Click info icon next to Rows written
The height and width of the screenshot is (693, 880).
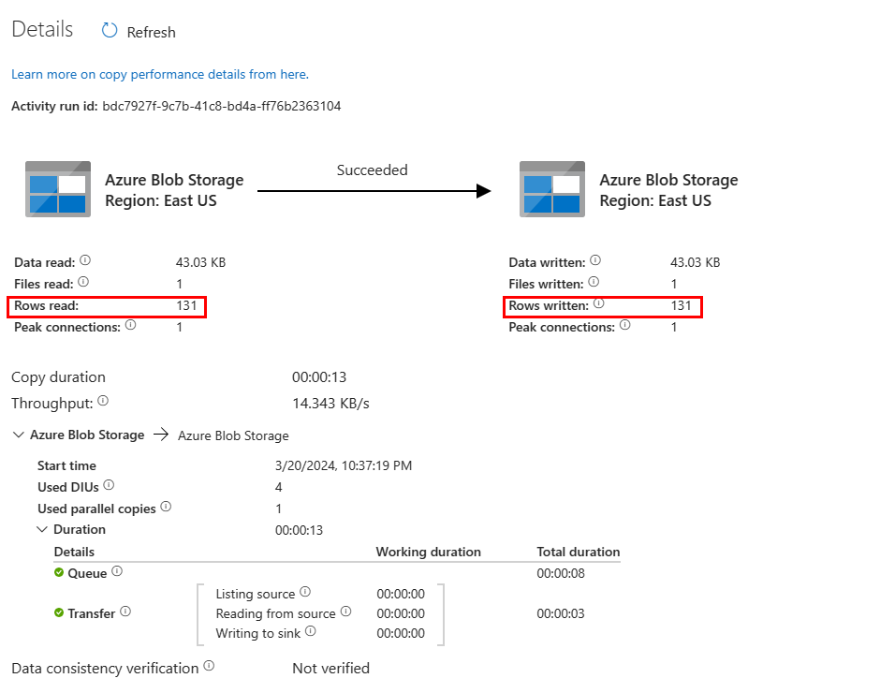pyautogui.click(x=599, y=303)
